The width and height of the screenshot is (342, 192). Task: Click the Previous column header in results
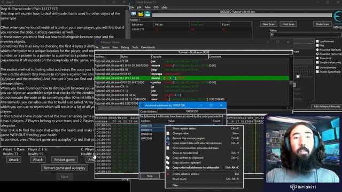(205, 25)
